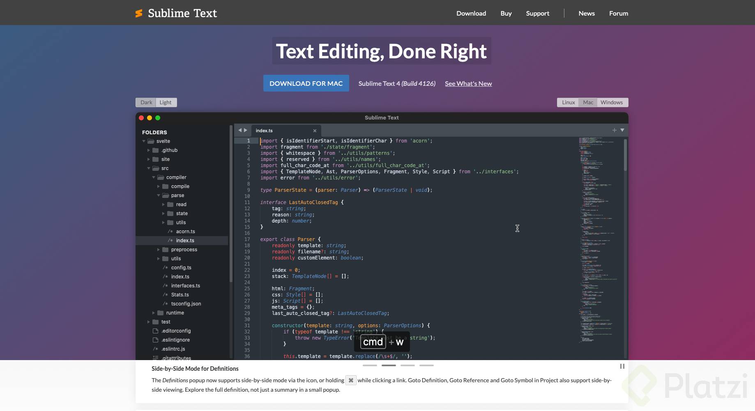Image resolution: width=755 pixels, height=411 pixels.
Task: Click the parse utils folder icon
Action: click(170, 223)
